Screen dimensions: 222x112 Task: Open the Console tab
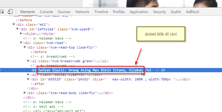coord(46,12)
